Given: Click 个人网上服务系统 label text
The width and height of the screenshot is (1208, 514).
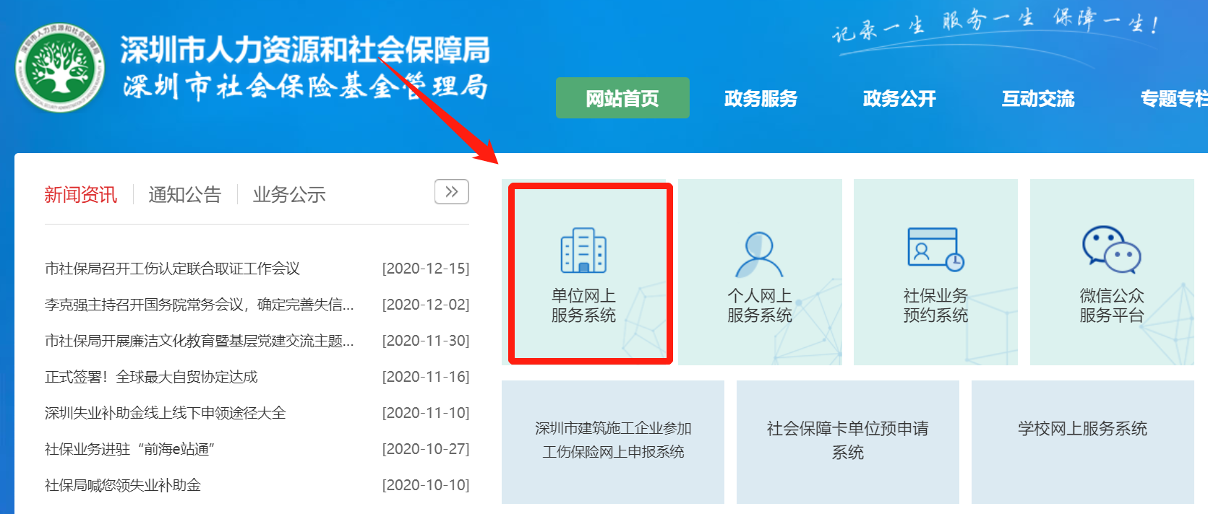Looking at the screenshot, I should coord(760,305).
